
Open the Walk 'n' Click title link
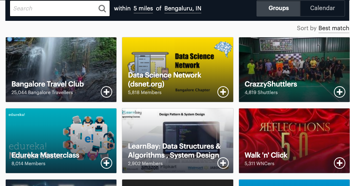tap(266, 155)
